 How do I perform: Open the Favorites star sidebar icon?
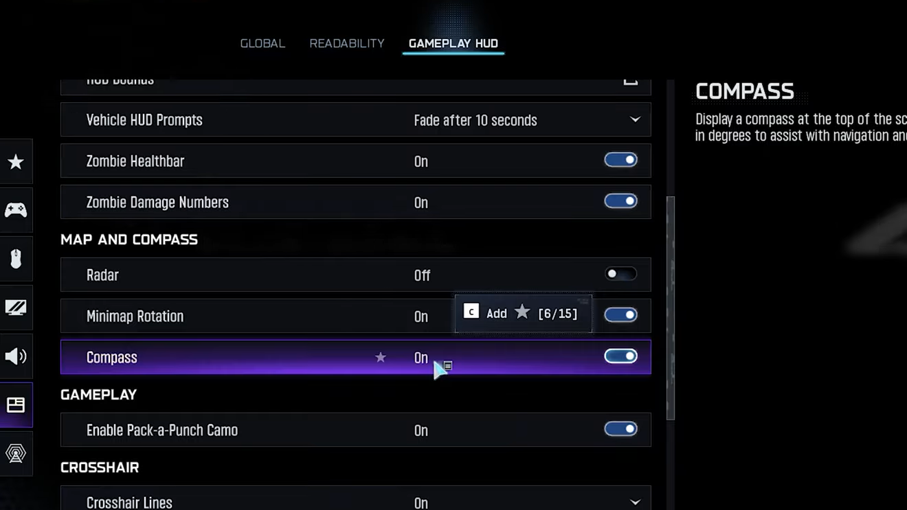click(x=16, y=162)
